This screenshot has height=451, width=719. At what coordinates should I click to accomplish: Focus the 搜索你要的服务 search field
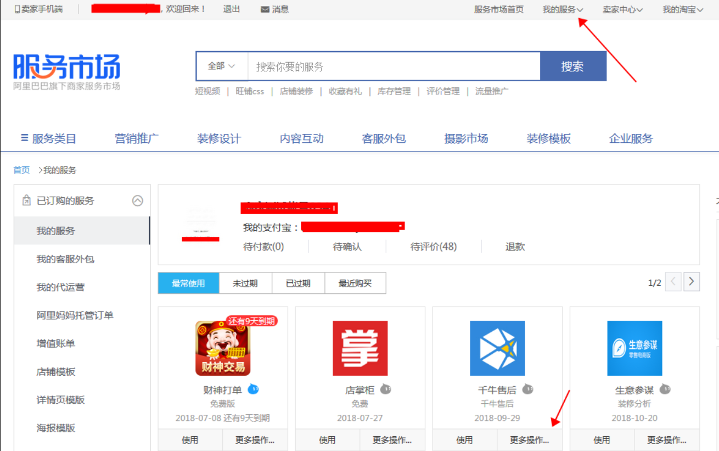click(394, 66)
